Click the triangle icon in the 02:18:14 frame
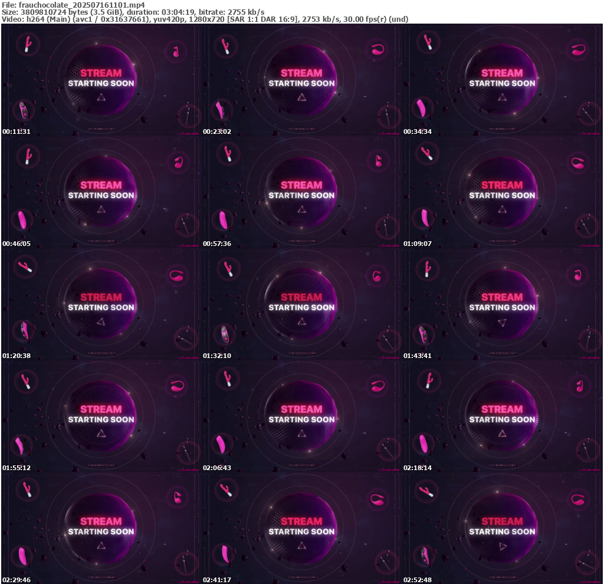 click(x=503, y=434)
